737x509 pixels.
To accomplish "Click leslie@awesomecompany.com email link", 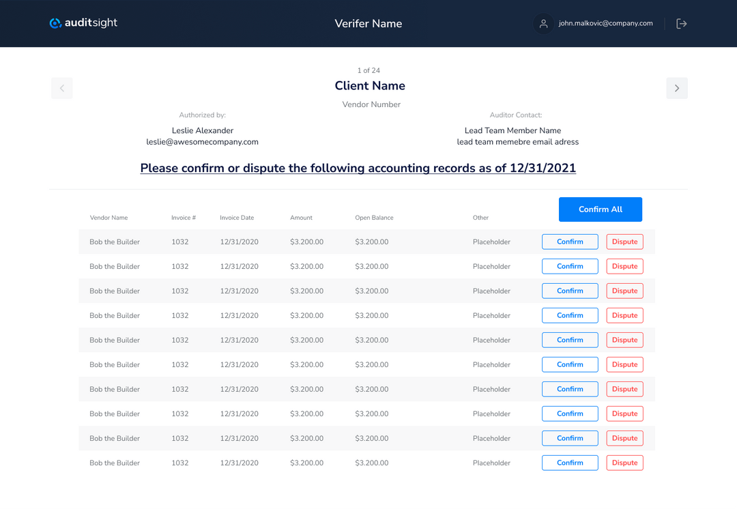I will (x=202, y=141).
